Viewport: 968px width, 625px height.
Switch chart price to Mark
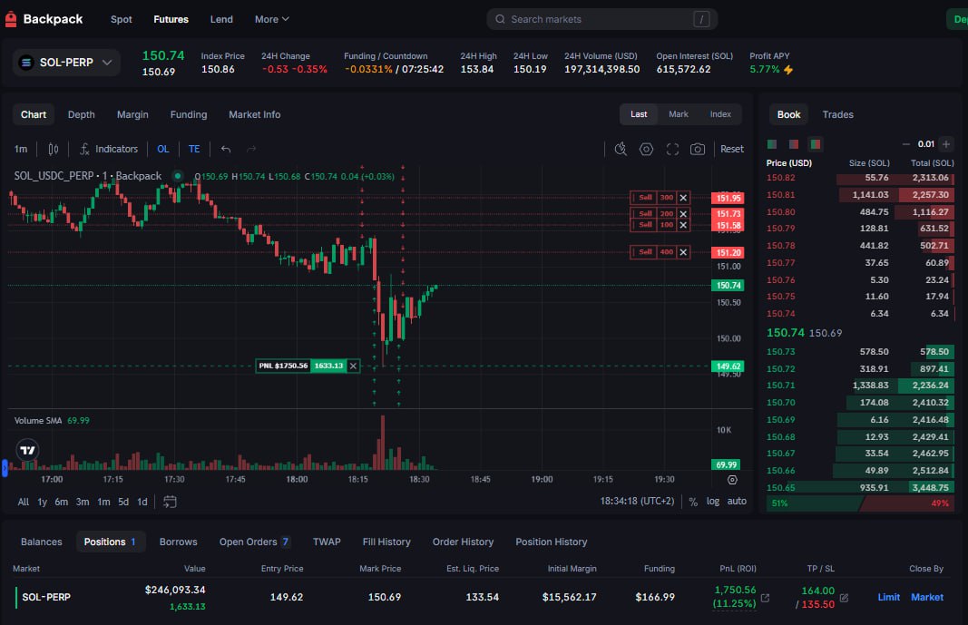point(679,114)
